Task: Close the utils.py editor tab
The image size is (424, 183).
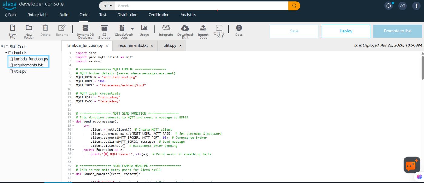Action: click(x=180, y=46)
